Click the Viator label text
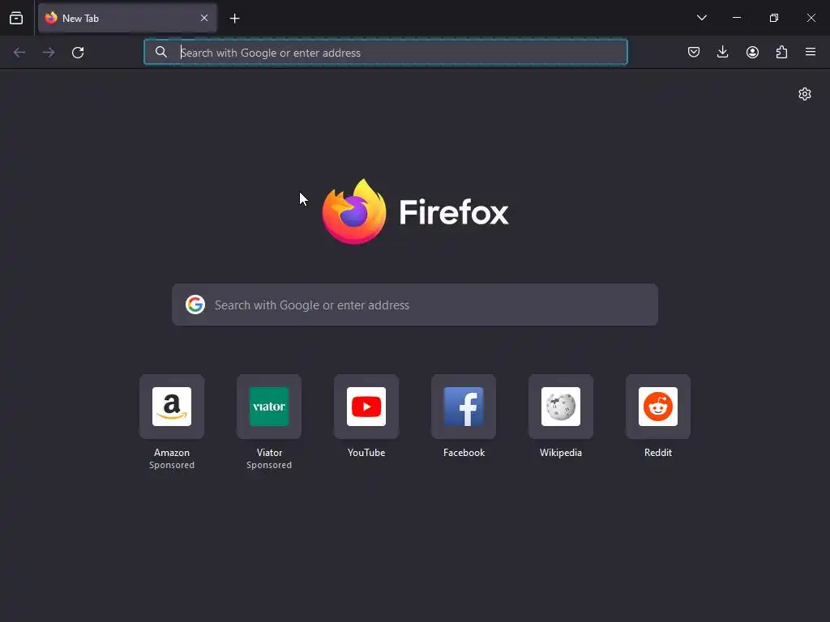This screenshot has width=830, height=622. point(269,453)
